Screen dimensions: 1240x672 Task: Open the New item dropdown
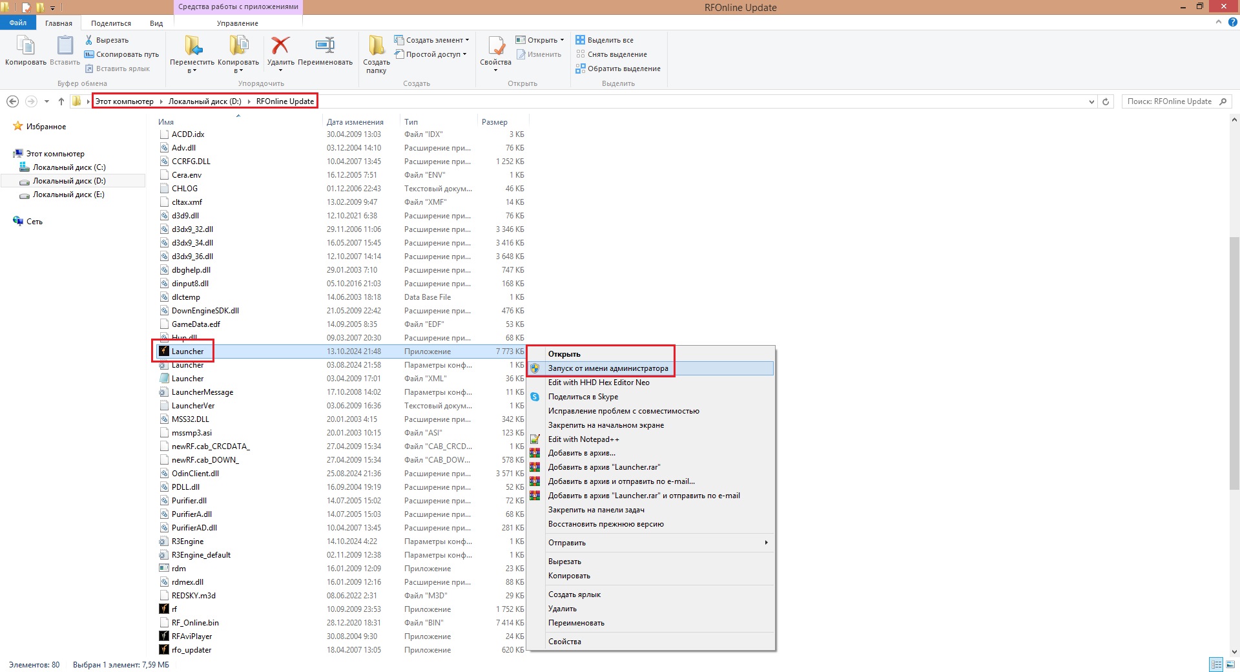431,40
